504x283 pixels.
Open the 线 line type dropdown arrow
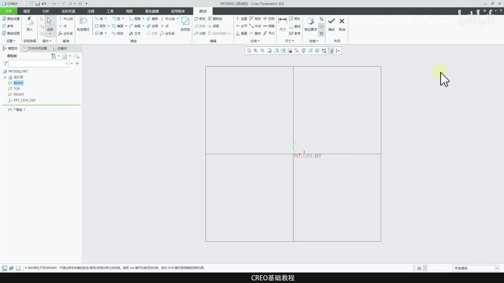[x=106, y=18]
